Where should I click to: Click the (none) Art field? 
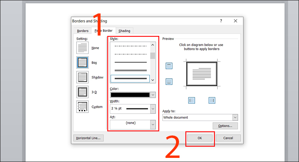click(x=130, y=125)
